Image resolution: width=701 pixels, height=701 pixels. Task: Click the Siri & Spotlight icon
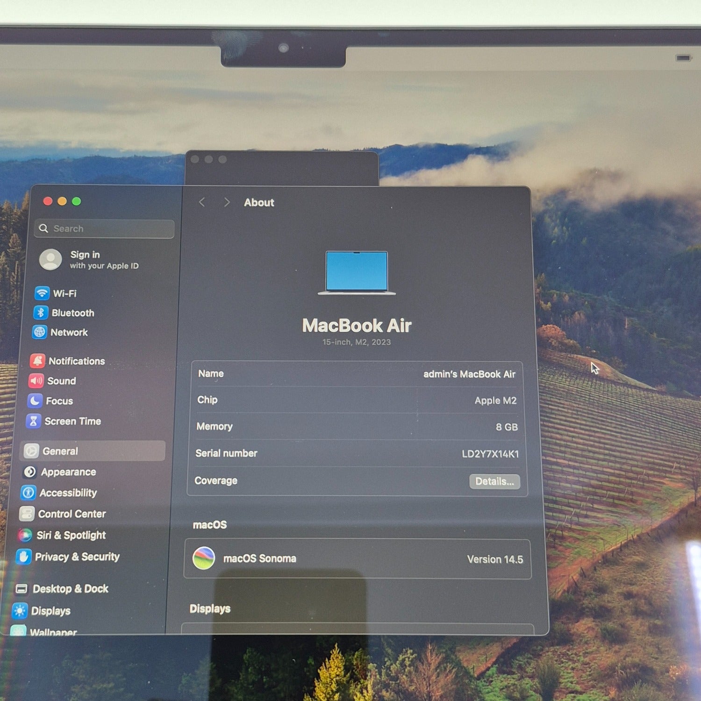point(25,535)
